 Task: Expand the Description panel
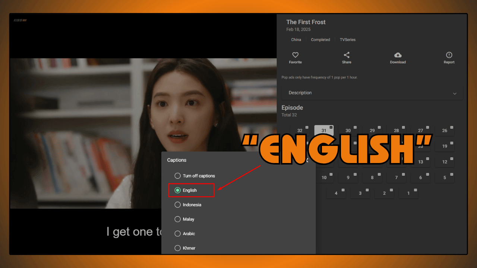point(372,93)
